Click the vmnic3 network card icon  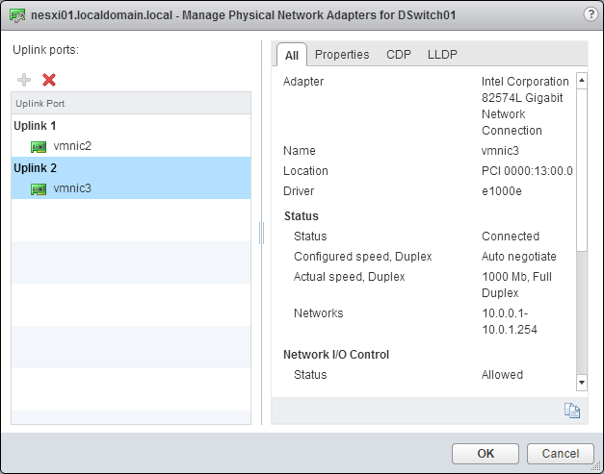pos(39,189)
